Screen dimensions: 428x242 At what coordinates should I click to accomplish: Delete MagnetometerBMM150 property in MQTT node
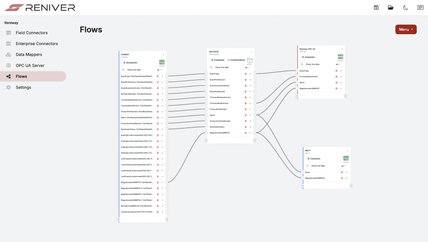[x=342, y=178]
